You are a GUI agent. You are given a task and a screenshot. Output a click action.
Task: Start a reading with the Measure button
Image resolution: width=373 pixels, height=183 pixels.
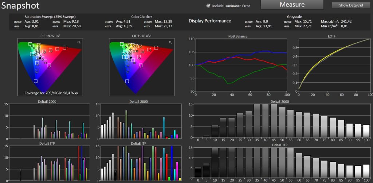(x=292, y=4)
